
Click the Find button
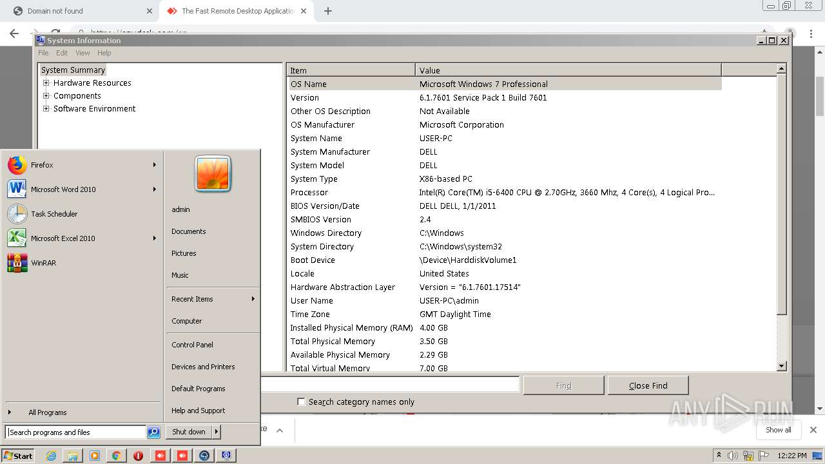564,385
